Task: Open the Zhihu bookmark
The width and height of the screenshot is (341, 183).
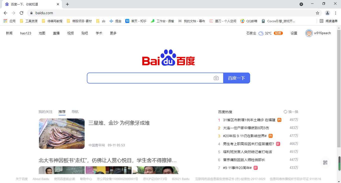Action: coord(136,21)
